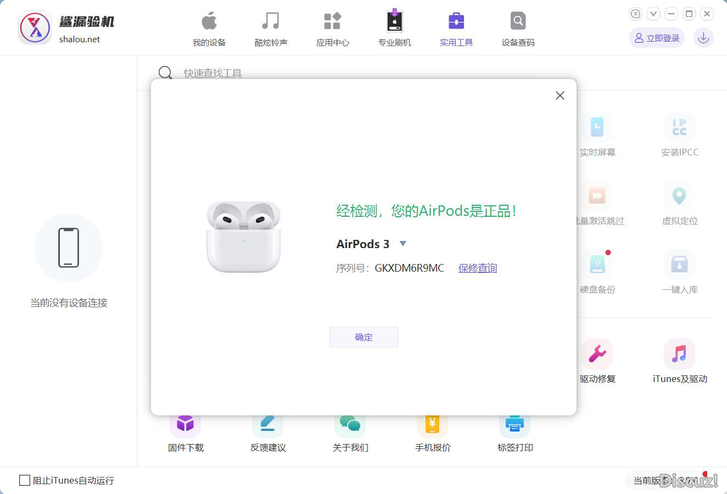The height and width of the screenshot is (494, 727).
Task: Toggle 阻止iTunes自动运行 checkbox
Action: pyautogui.click(x=25, y=480)
